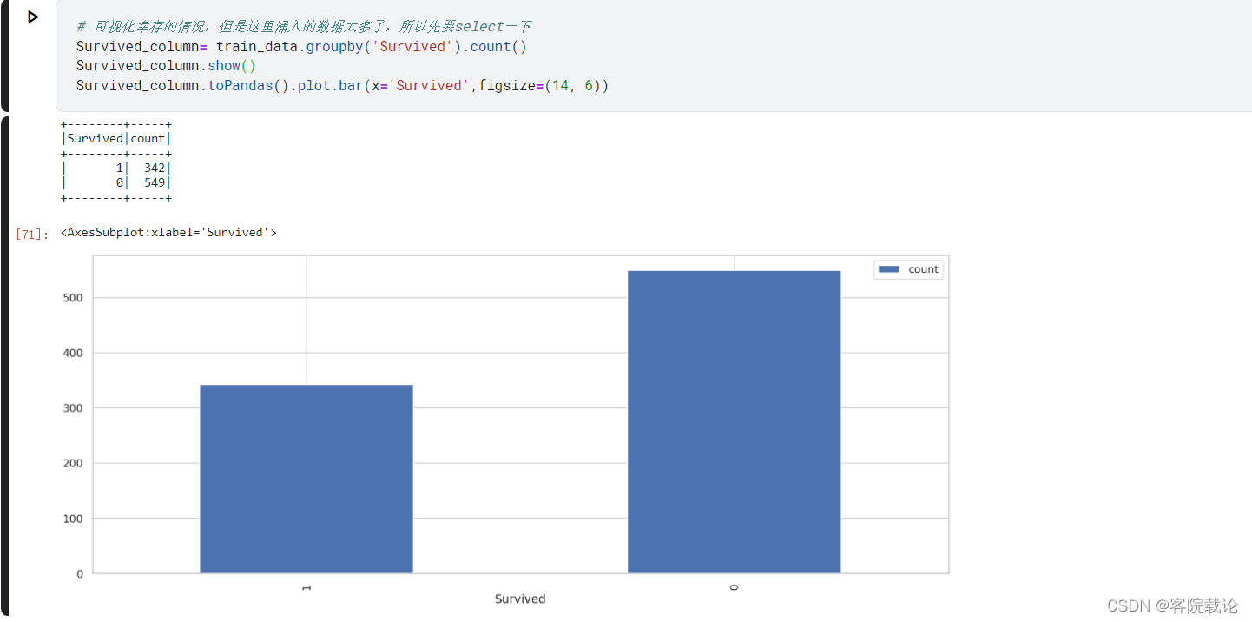Click the blue legend swatch for count
Screen dimensions: 1252x622
coord(889,269)
